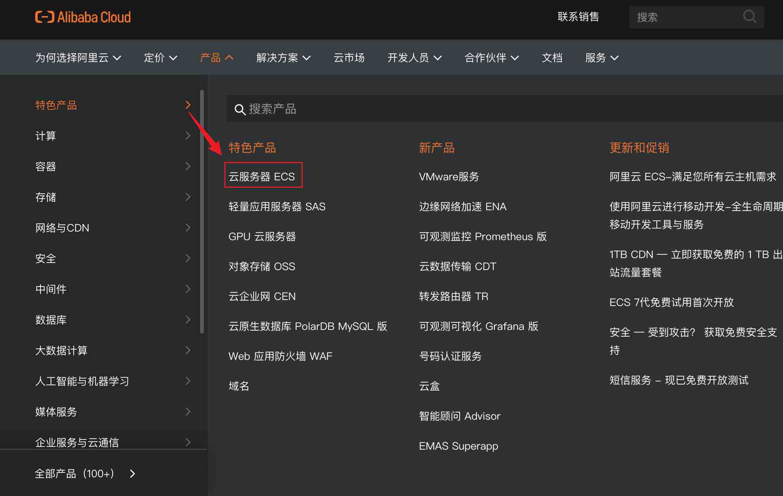Expand 解决方案 dropdown
Viewport: 783px width, 496px height.
click(x=284, y=58)
